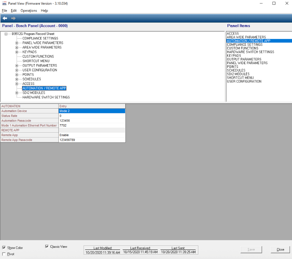Choose CUSTOM FUNCTIONS in Panel Items list

pos(242,48)
